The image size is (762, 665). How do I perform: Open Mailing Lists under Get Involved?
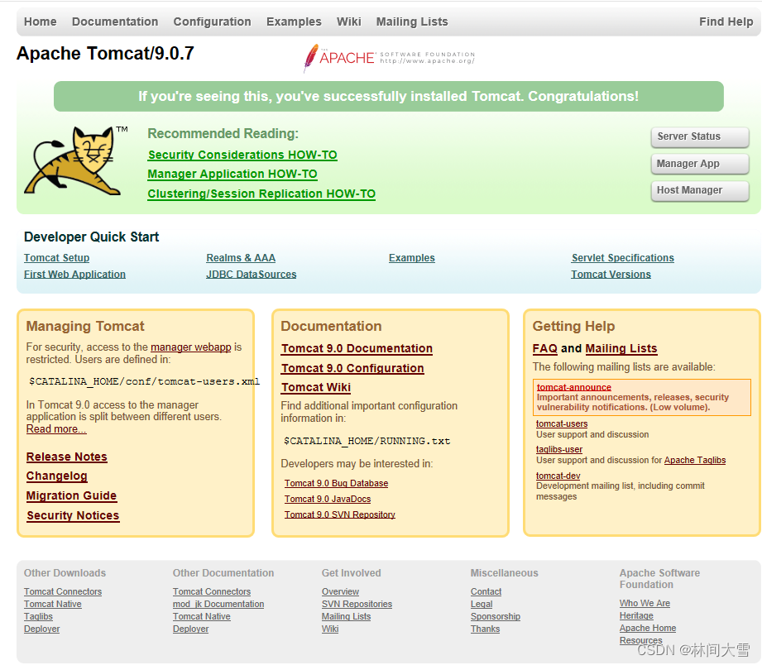[346, 617]
